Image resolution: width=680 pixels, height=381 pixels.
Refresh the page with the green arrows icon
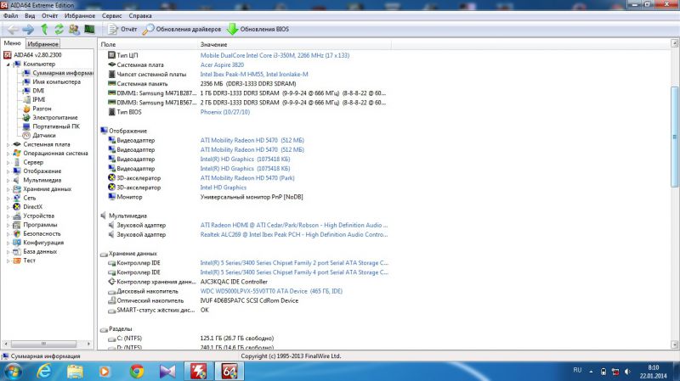coord(59,30)
